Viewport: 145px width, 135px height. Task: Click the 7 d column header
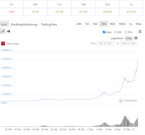[59, 4]
